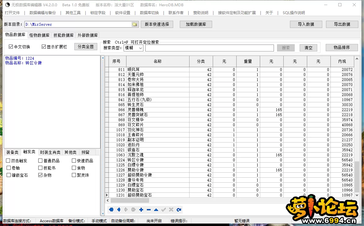Click the greyed 搜索 button

(x=286, y=48)
